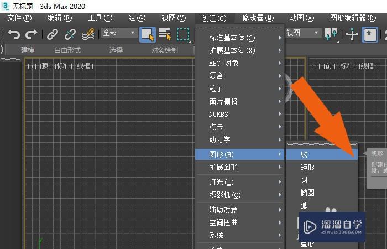Open the Select by Name list icon
The width and height of the screenshot is (387, 249).
165,34
